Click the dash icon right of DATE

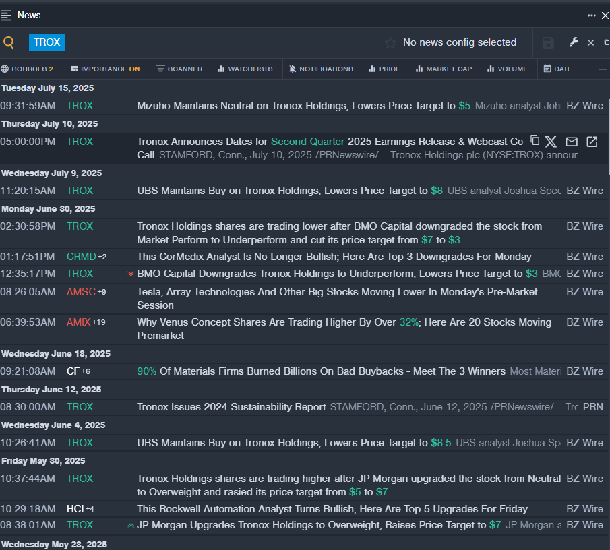603,69
